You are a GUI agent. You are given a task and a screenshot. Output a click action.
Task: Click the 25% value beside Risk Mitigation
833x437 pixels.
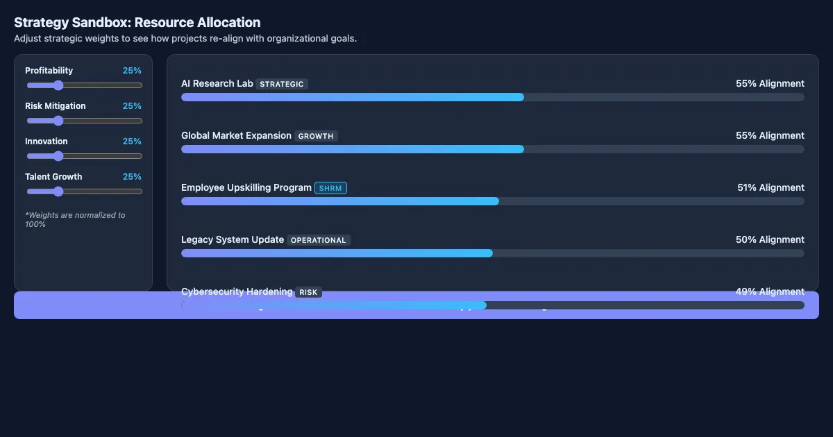click(132, 106)
